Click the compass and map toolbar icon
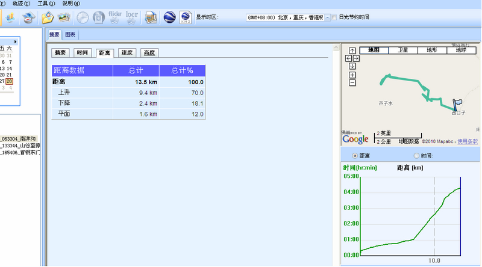482x267 pixels. point(28,17)
